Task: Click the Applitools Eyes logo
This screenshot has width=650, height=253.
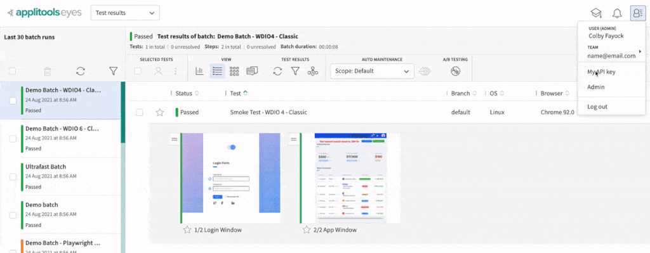Action: [x=44, y=13]
